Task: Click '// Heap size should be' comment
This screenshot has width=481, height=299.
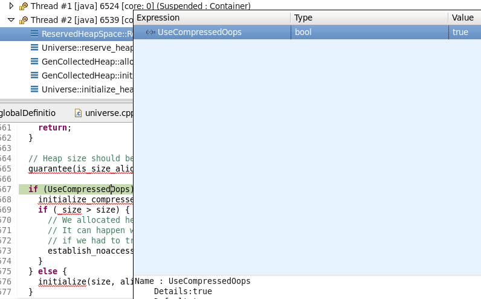Action: click(x=81, y=158)
